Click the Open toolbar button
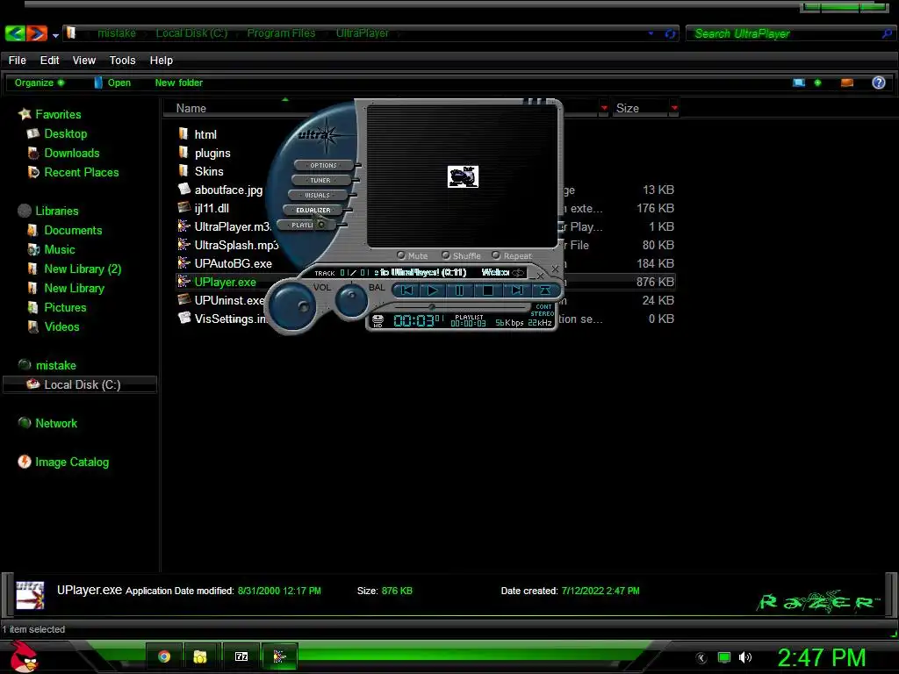The height and width of the screenshot is (674, 899). coord(113,82)
